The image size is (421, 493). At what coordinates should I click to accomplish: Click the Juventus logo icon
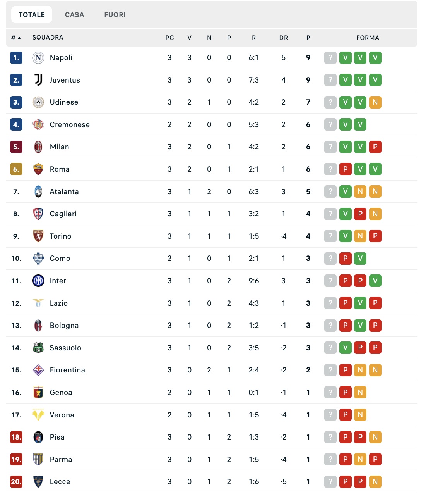(38, 80)
